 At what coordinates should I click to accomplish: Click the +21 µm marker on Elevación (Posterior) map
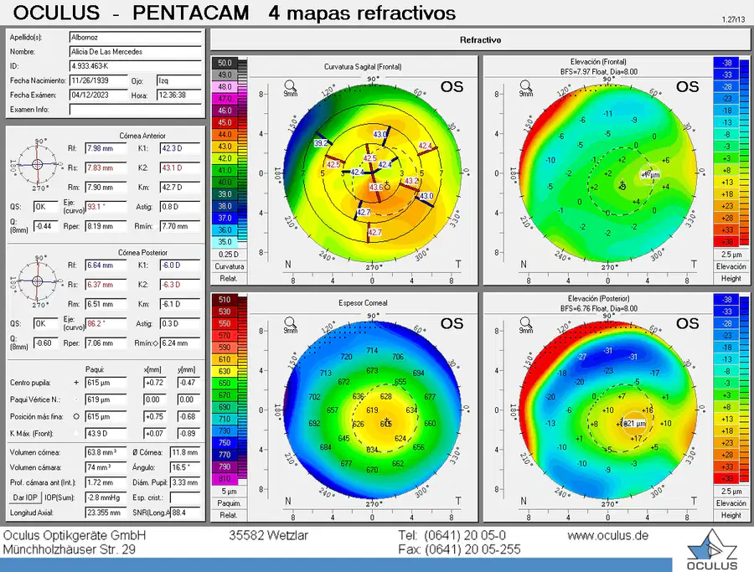(635, 424)
